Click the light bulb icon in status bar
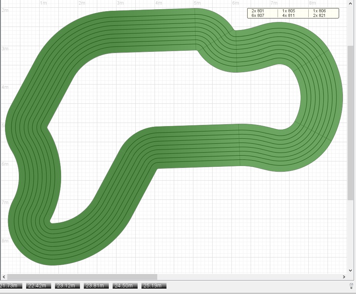Screen dimensions: 356x294 [x=351, y=286]
